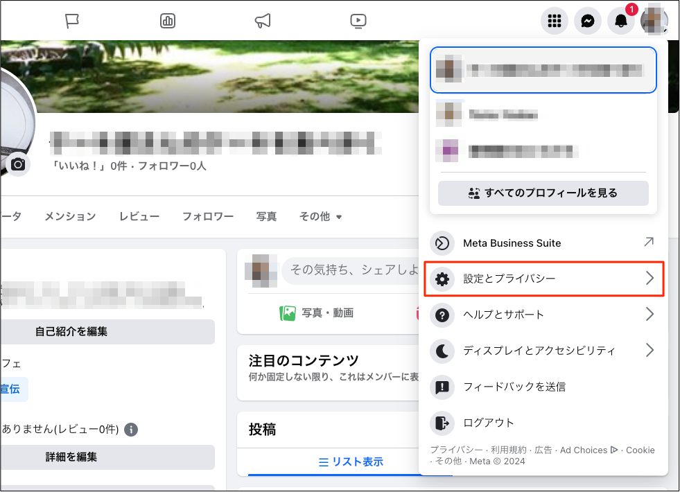The height and width of the screenshot is (492, 680).
Task: Choose ログアウト menu entry
Action: 543,423
